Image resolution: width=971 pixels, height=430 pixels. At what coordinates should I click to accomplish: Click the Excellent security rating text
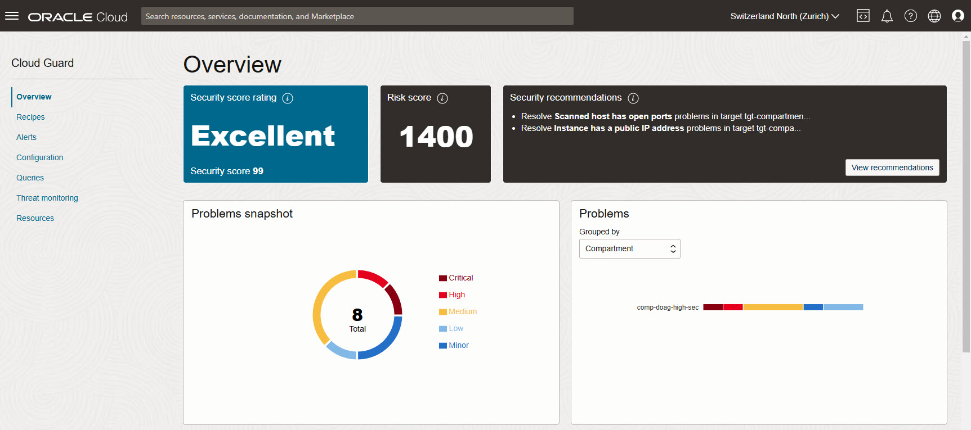pyautogui.click(x=263, y=136)
